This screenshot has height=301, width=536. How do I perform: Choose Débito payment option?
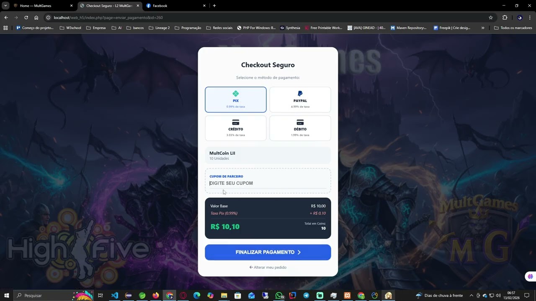[x=300, y=128]
